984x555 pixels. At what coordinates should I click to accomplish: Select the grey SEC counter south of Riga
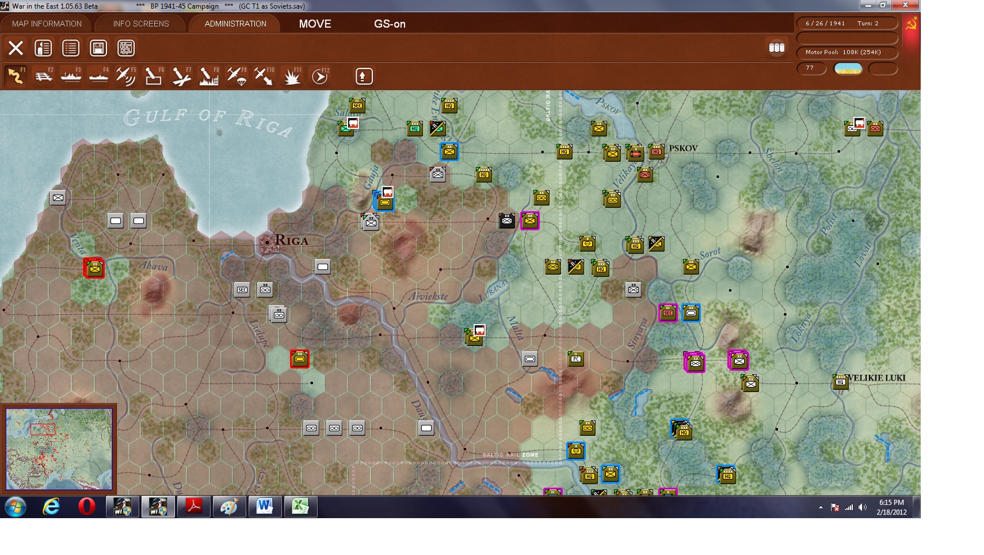[x=242, y=290]
